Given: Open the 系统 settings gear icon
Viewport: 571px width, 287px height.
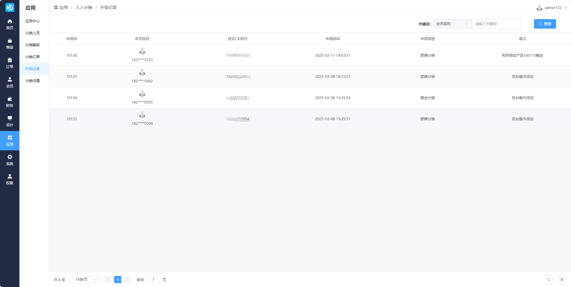Looking at the screenshot, I should 10,160.
